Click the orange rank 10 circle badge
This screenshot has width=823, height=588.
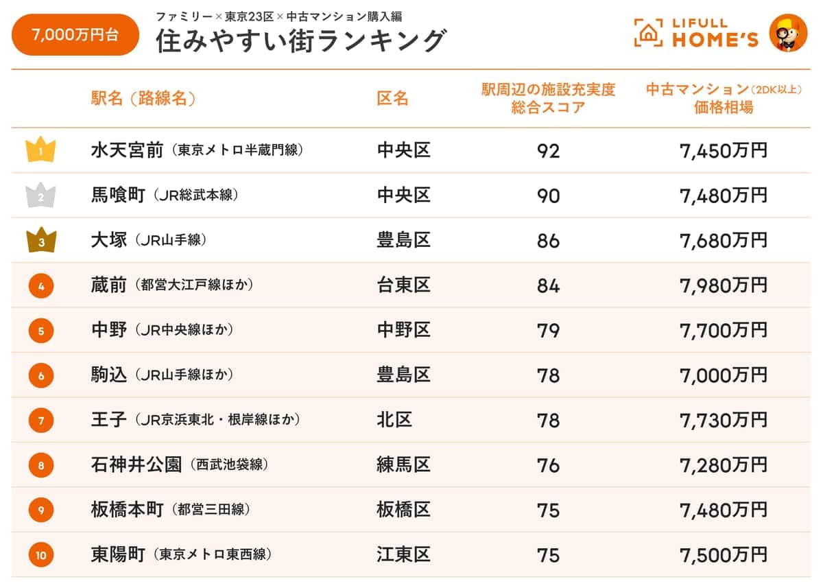click(41, 555)
